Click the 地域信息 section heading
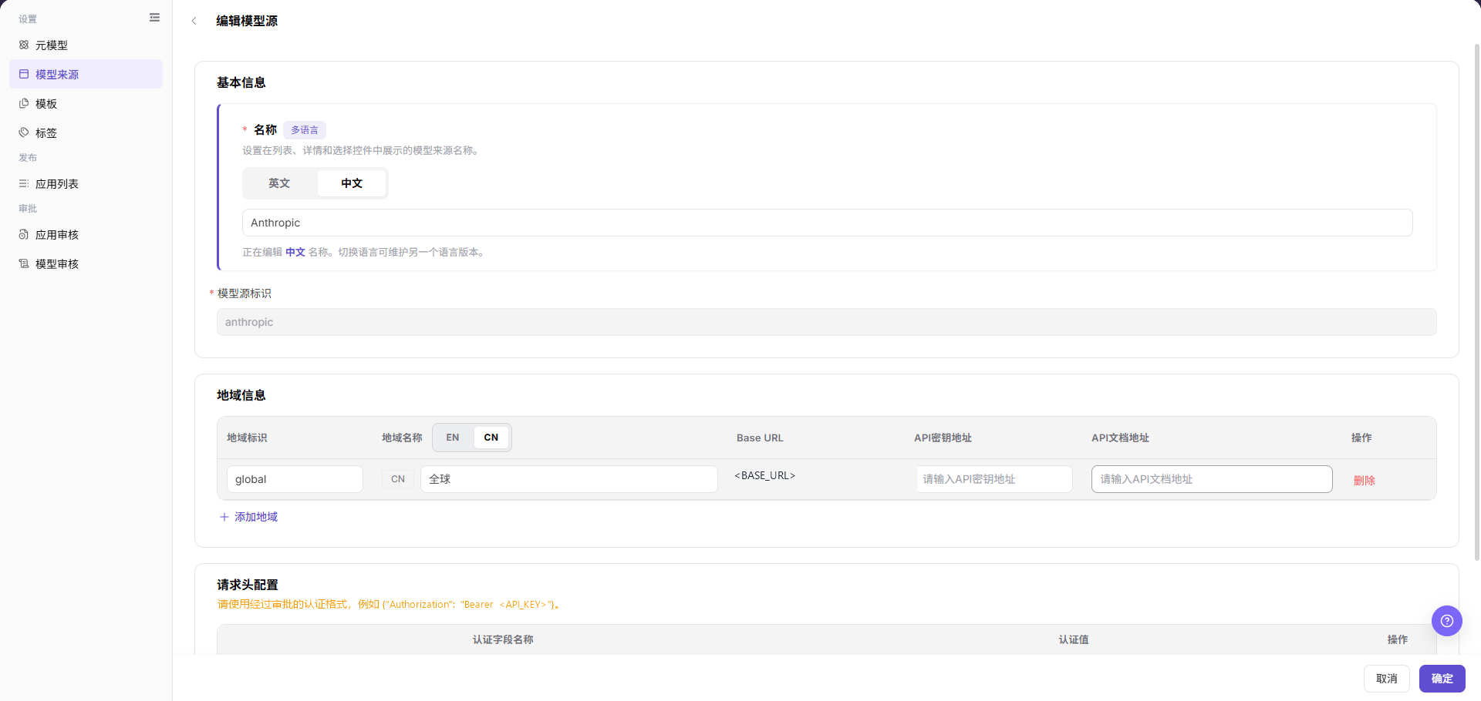The width and height of the screenshot is (1481, 701). point(241,395)
